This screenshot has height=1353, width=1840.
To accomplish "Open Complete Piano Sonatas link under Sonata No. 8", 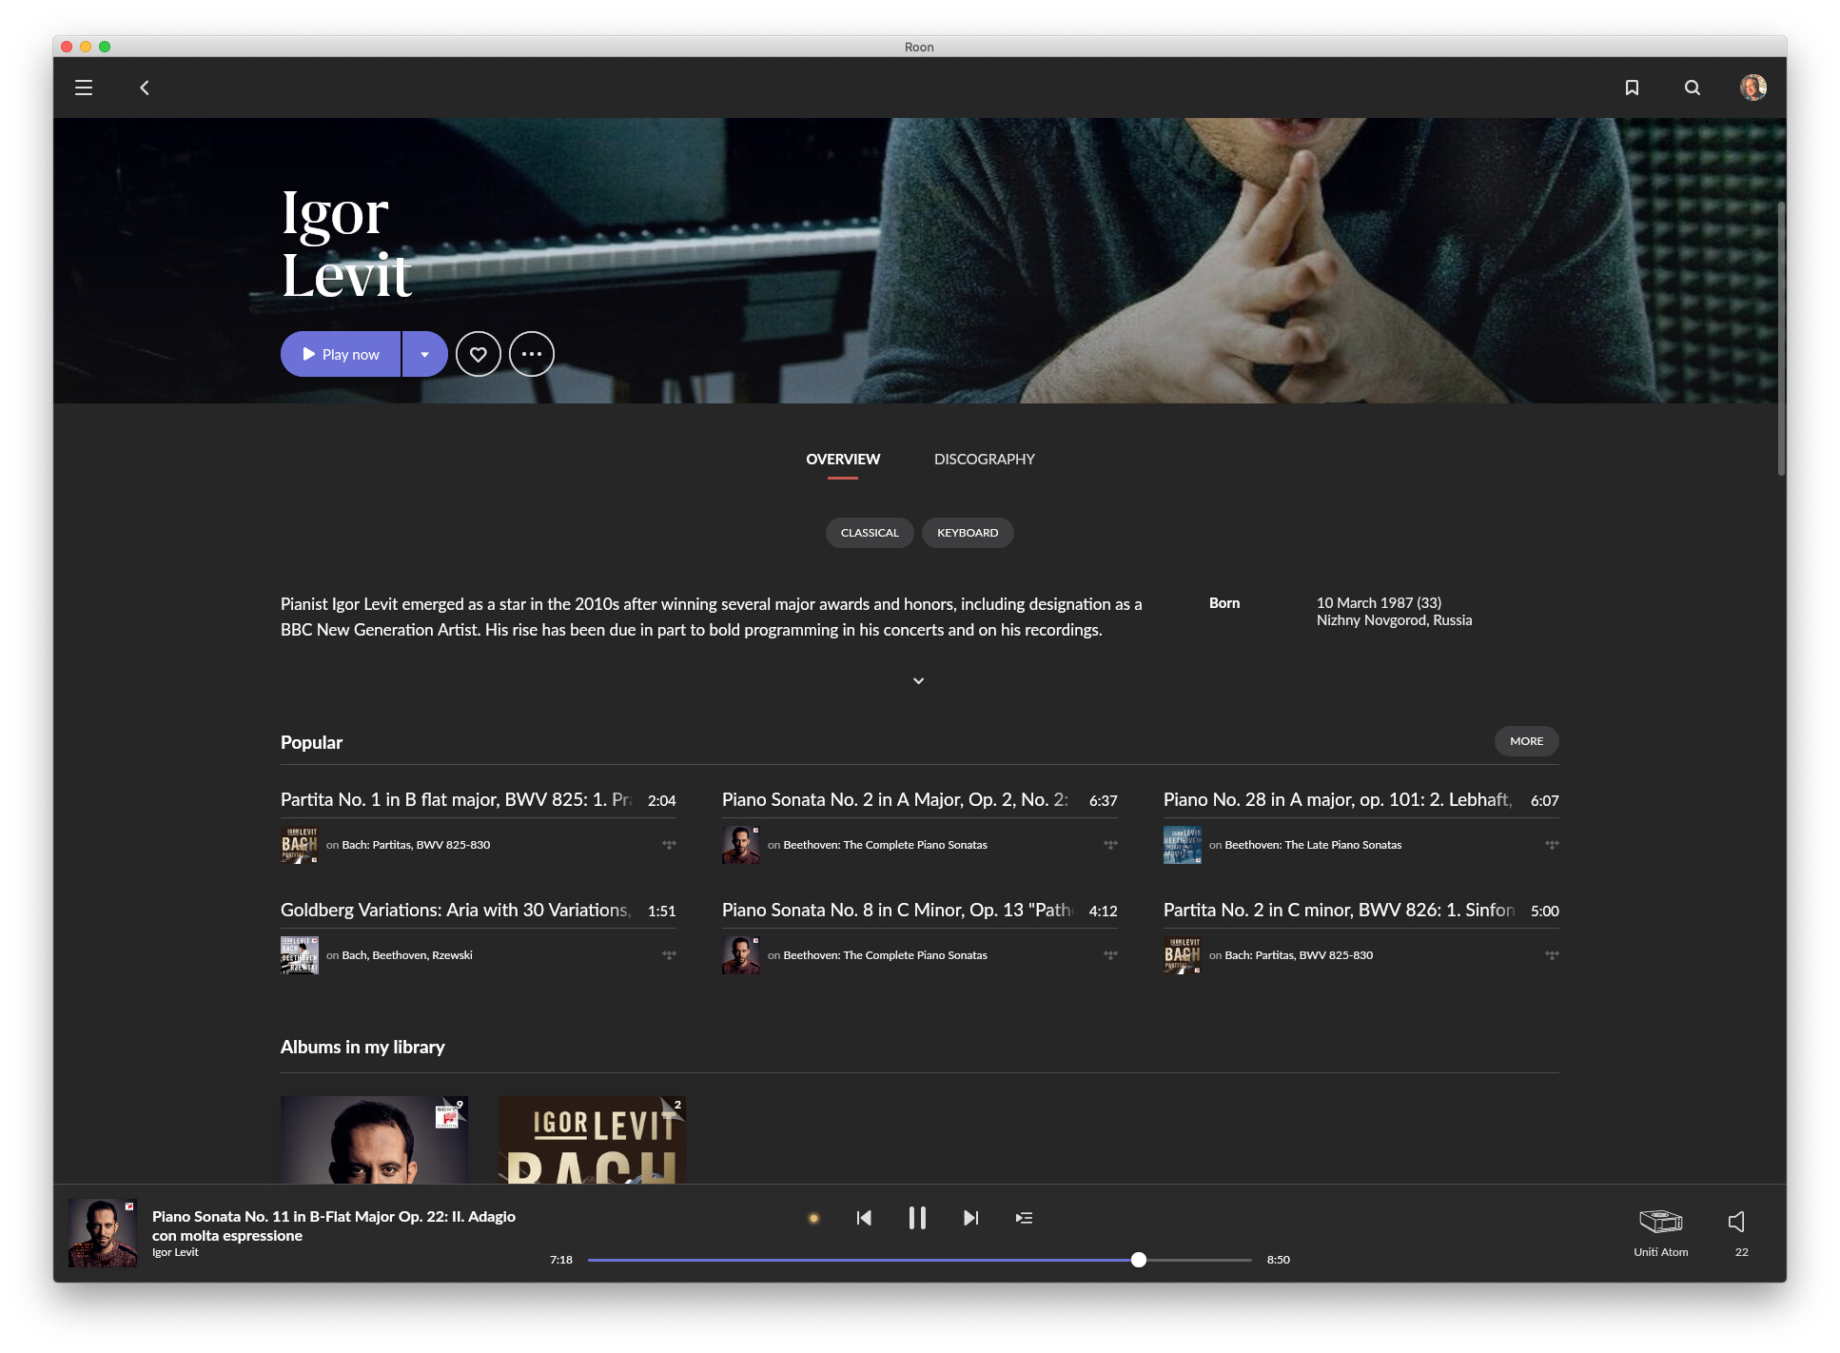I will pos(885,955).
